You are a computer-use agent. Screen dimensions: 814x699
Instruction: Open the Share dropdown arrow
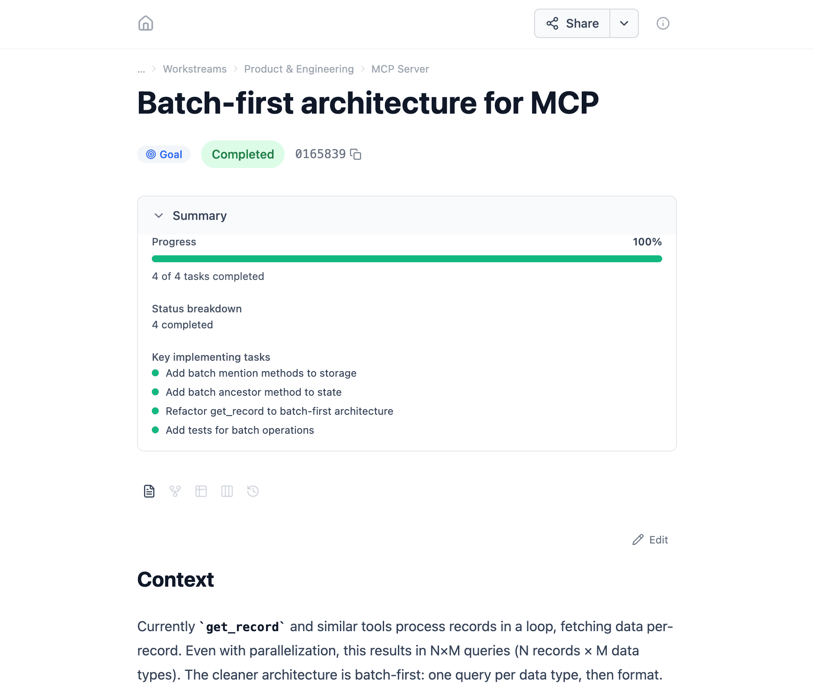[624, 23]
